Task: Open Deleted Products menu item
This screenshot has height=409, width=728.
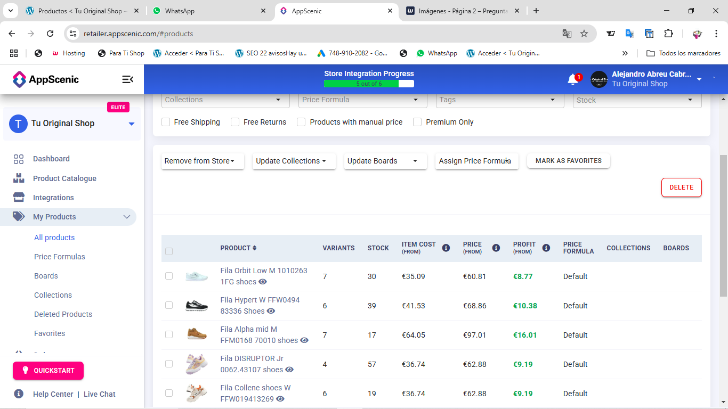Action: click(63, 314)
